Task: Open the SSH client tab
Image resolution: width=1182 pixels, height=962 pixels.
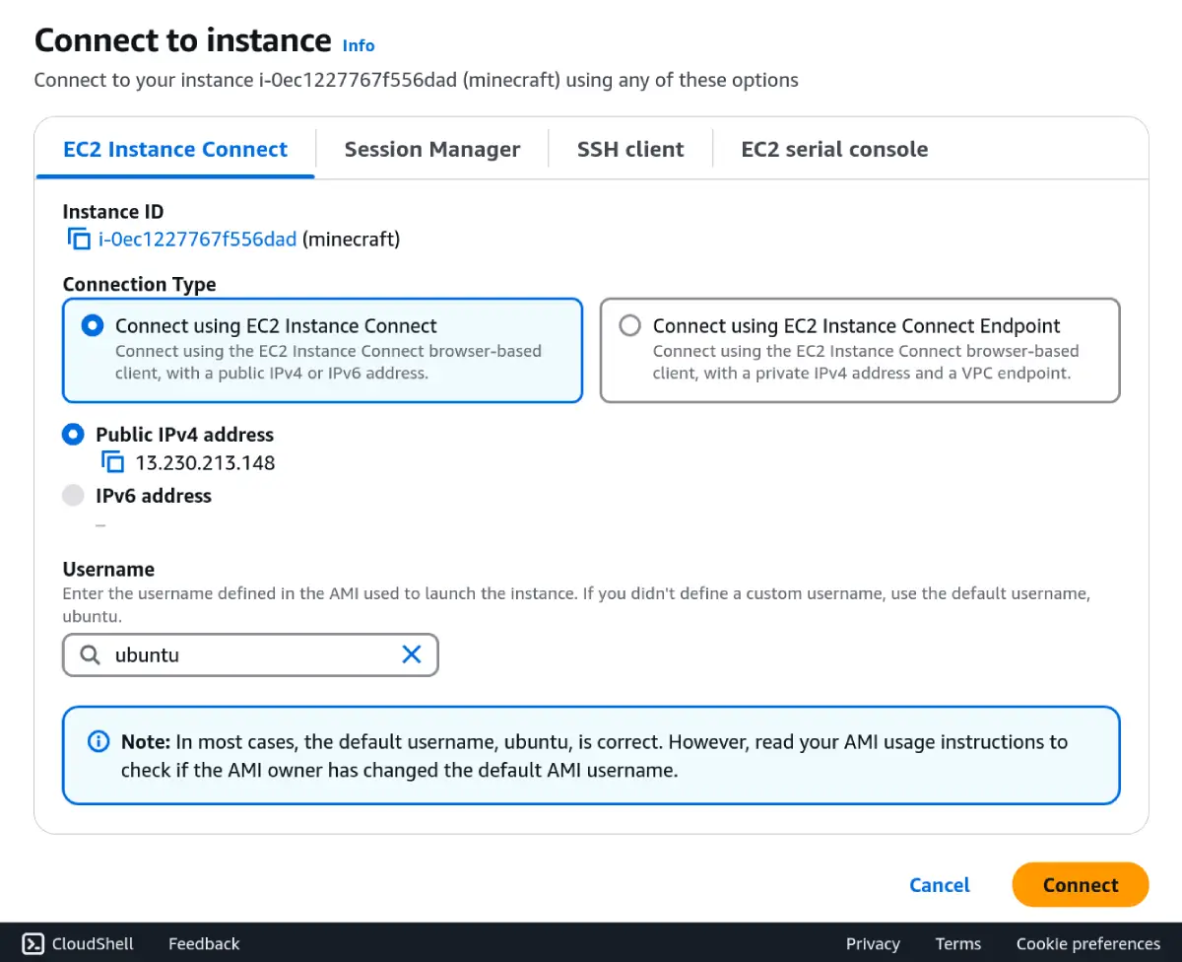Action: 630,150
